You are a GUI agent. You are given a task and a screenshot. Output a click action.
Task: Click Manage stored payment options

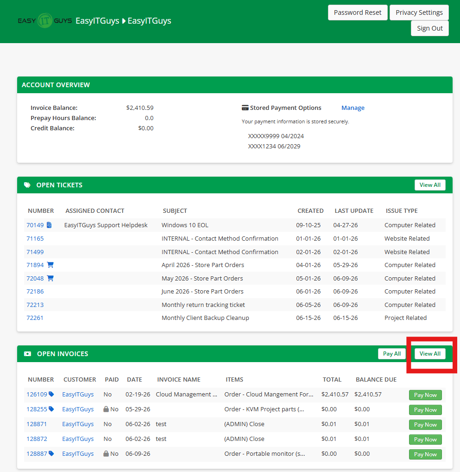pos(353,108)
